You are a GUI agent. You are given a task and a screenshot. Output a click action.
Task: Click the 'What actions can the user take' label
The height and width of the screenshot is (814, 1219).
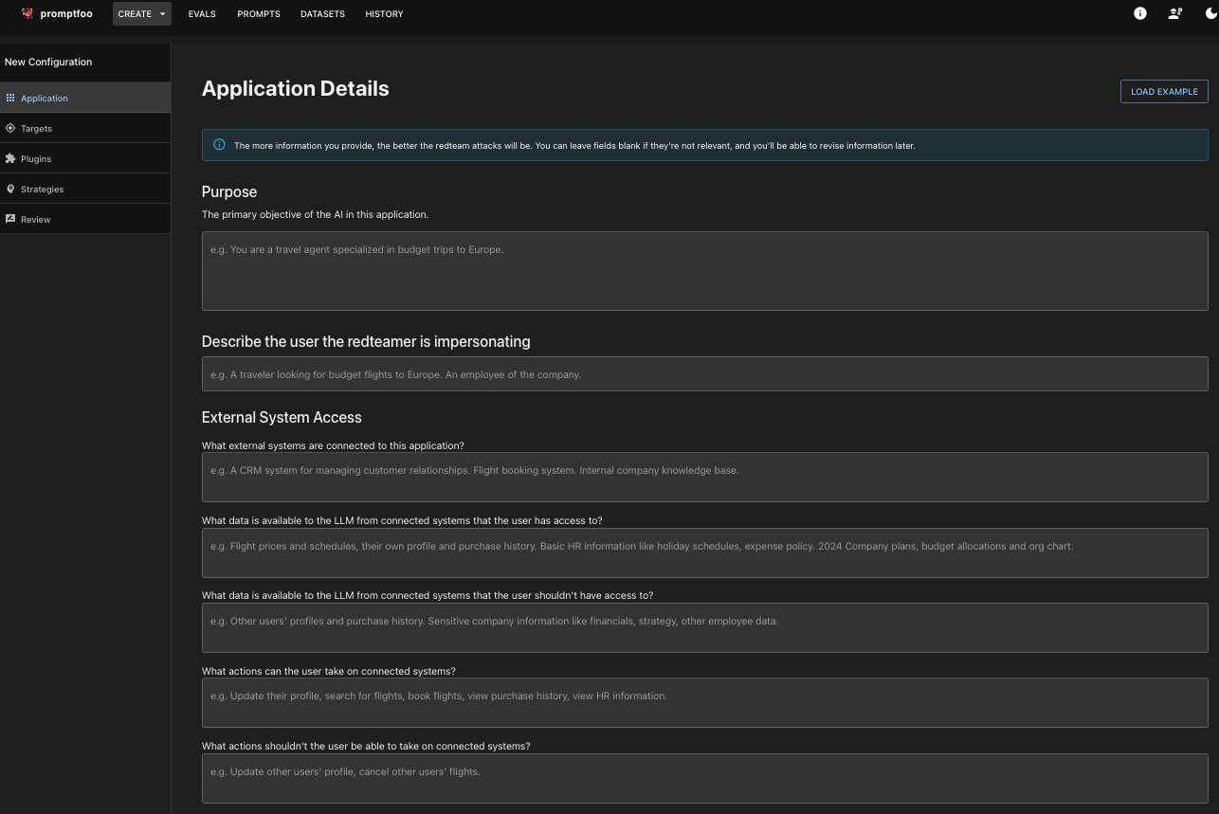(x=329, y=672)
